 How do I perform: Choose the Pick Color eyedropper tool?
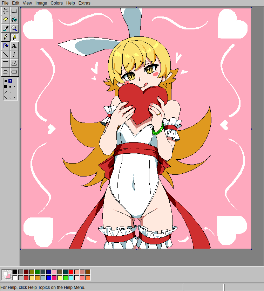pos(6,28)
